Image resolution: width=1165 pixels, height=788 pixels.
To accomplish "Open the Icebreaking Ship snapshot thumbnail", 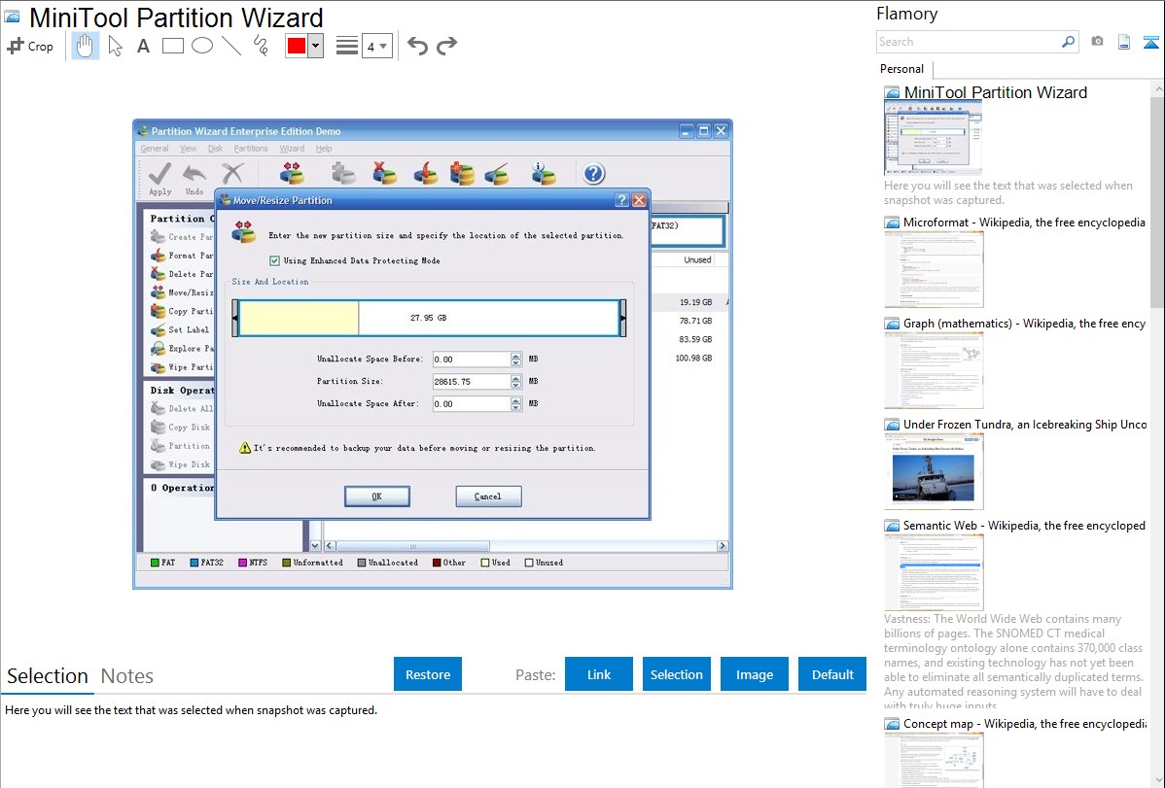I will tap(934, 471).
